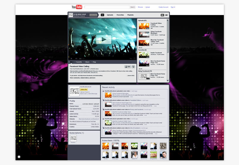Screen dimensions: 239x165
Task: Click icon beside Privacy and Facebook activity item
Action: (x=104, y=110)
